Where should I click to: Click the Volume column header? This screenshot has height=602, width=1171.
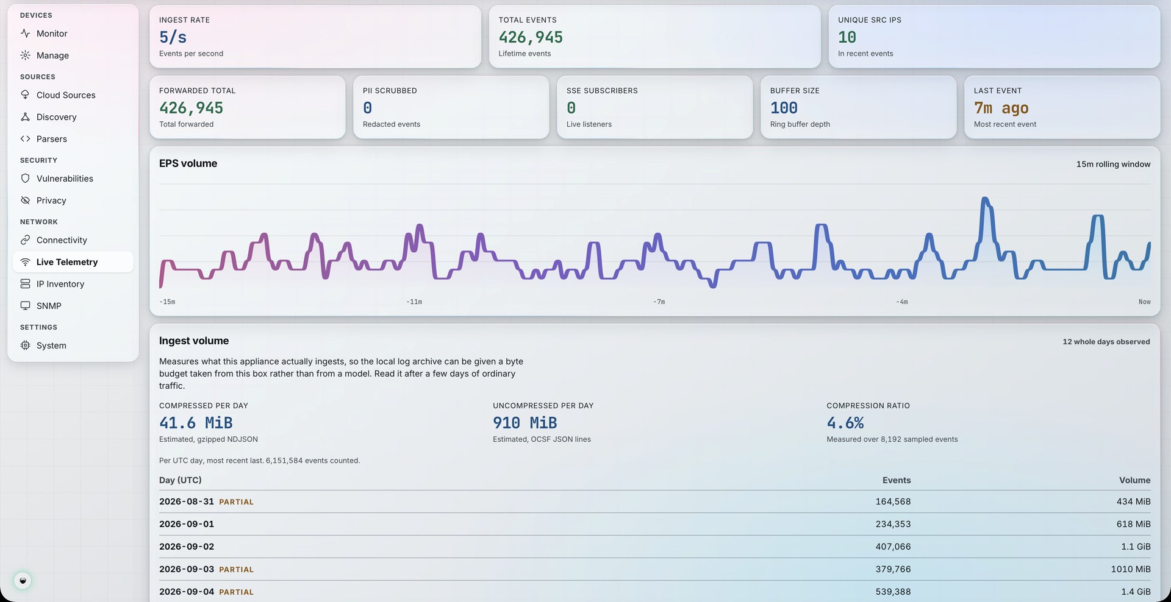(1135, 480)
